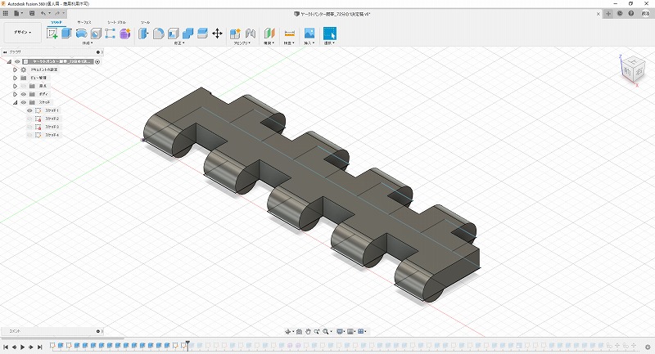This screenshot has height=354, width=655.
Task: Open the Insert image icon
Action: point(309,34)
